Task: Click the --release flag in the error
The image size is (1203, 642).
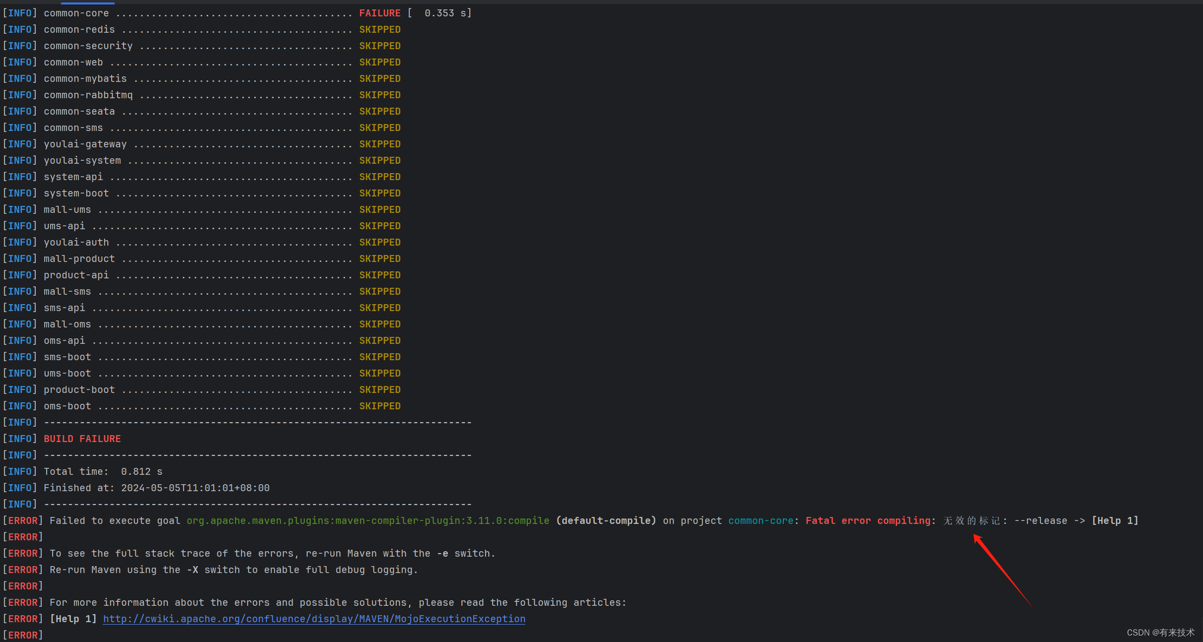Action: (x=1040, y=520)
